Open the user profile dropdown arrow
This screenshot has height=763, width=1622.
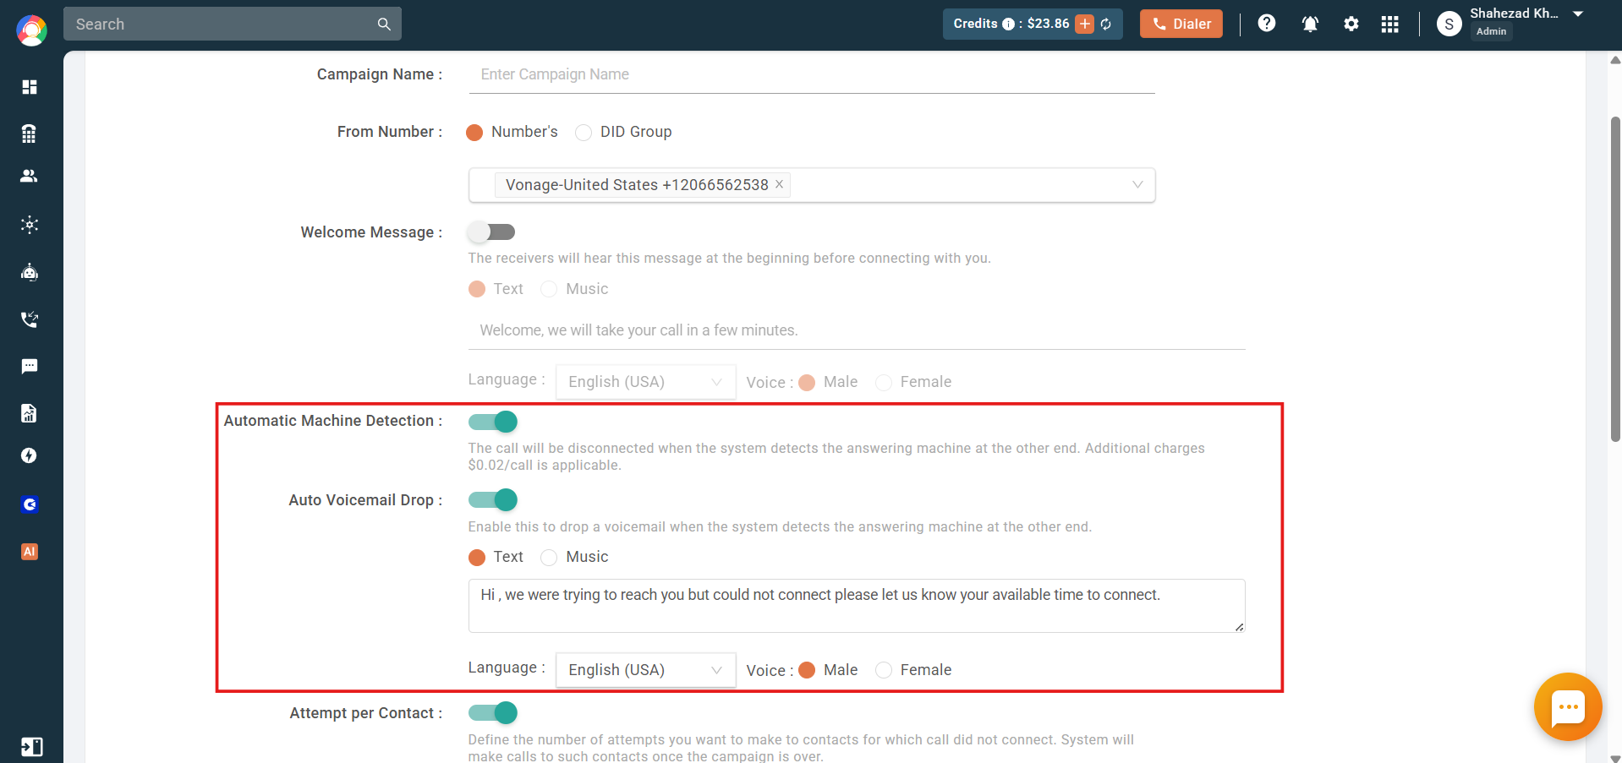[1578, 14]
